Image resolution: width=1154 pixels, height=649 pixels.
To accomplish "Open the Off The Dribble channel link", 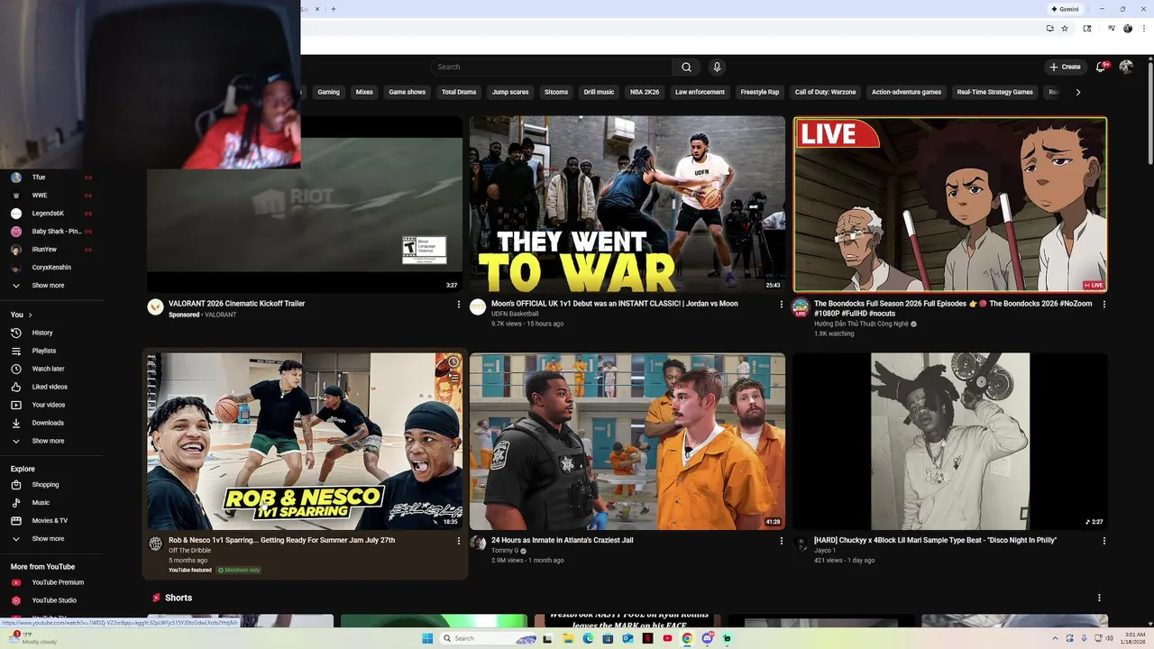I will [189, 550].
